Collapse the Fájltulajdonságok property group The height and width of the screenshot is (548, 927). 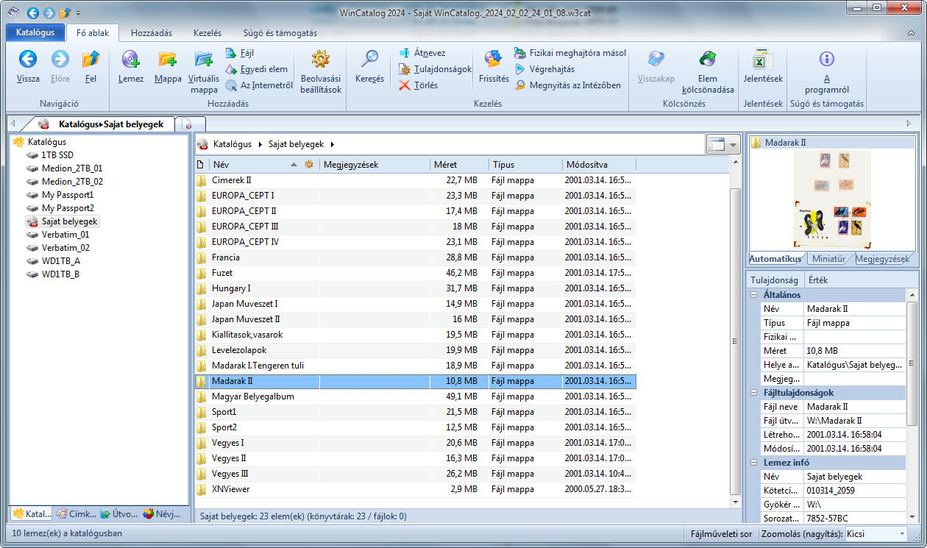[x=754, y=393]
